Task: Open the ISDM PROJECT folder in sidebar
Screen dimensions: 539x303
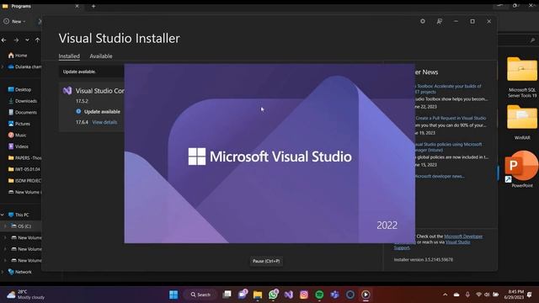Action: (x=24, y=181)
